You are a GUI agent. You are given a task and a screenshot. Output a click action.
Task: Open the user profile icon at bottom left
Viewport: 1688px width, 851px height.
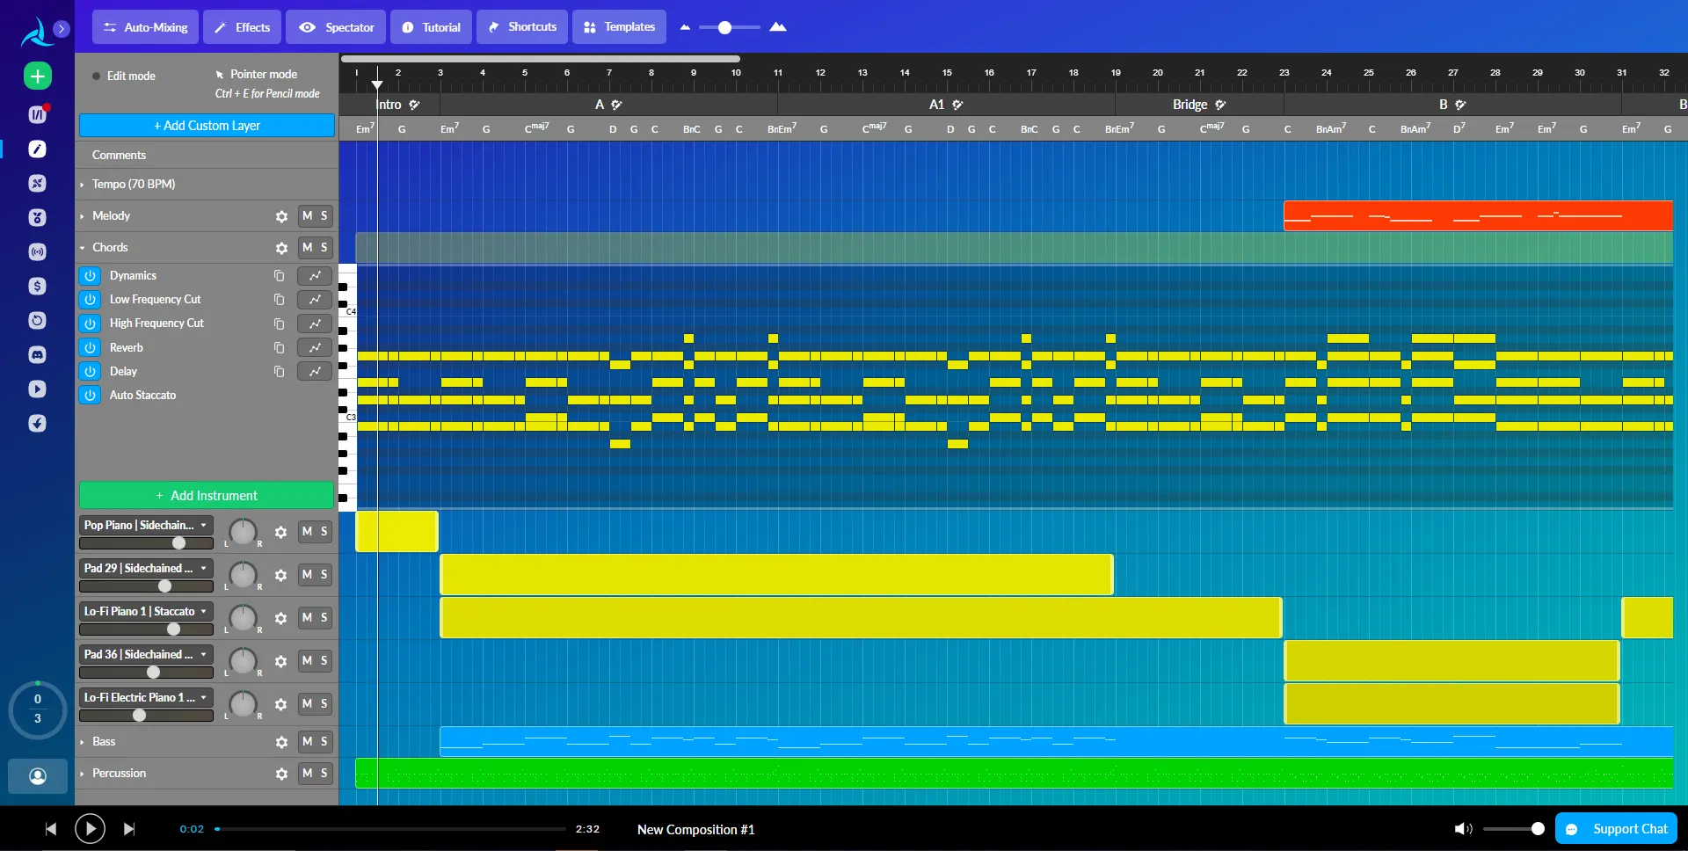coord(38,776)
